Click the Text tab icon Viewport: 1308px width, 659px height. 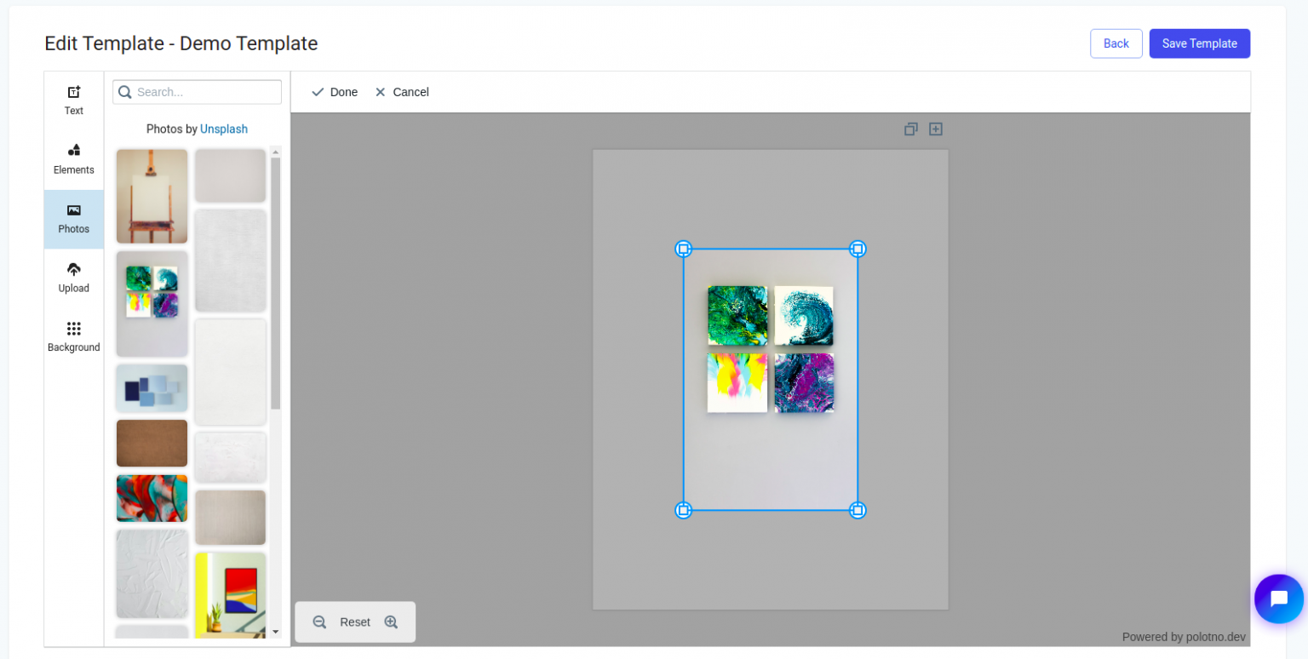[x=74, y=92]
